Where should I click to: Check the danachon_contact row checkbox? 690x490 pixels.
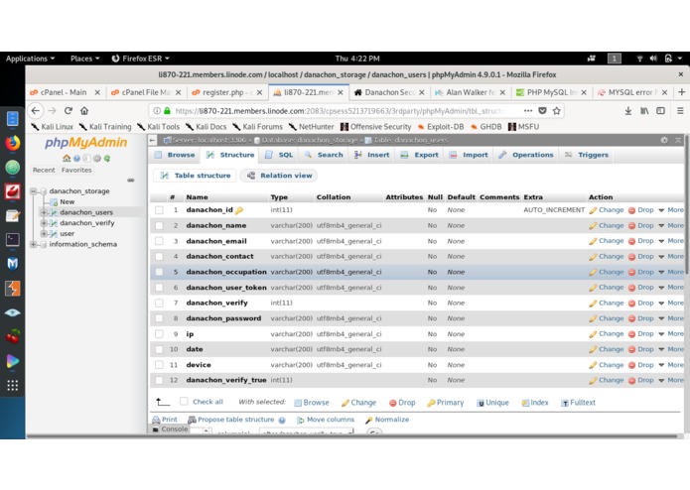159,256
